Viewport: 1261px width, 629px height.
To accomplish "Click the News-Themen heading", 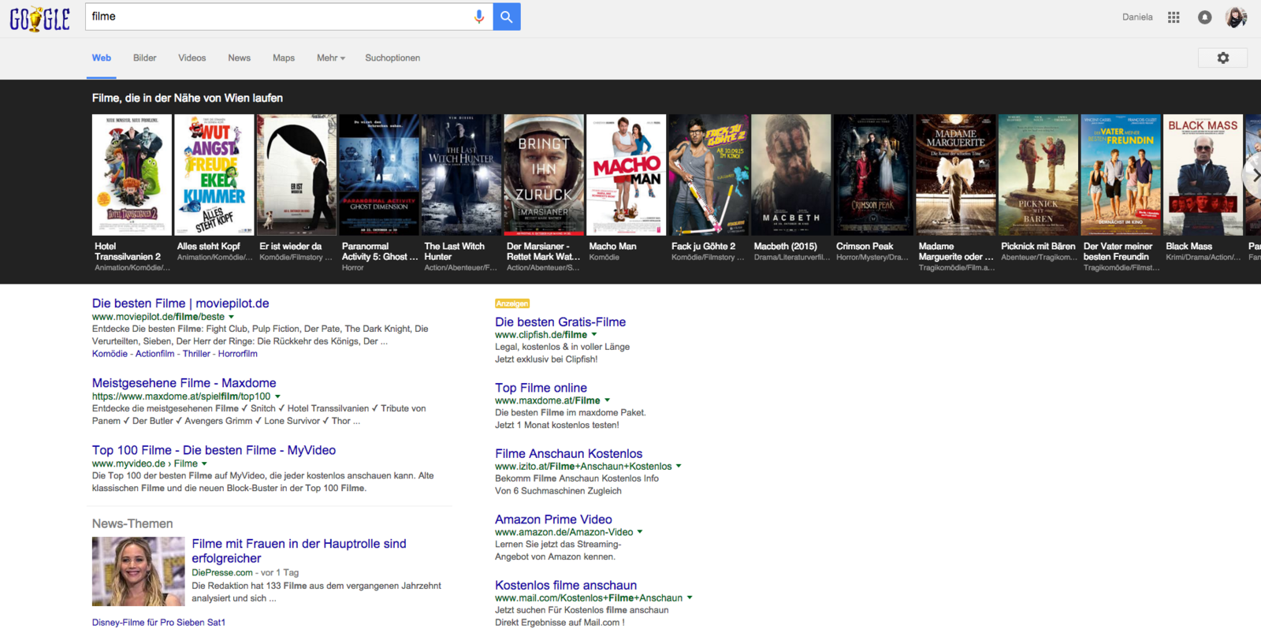I will click(x=132, y=523).
